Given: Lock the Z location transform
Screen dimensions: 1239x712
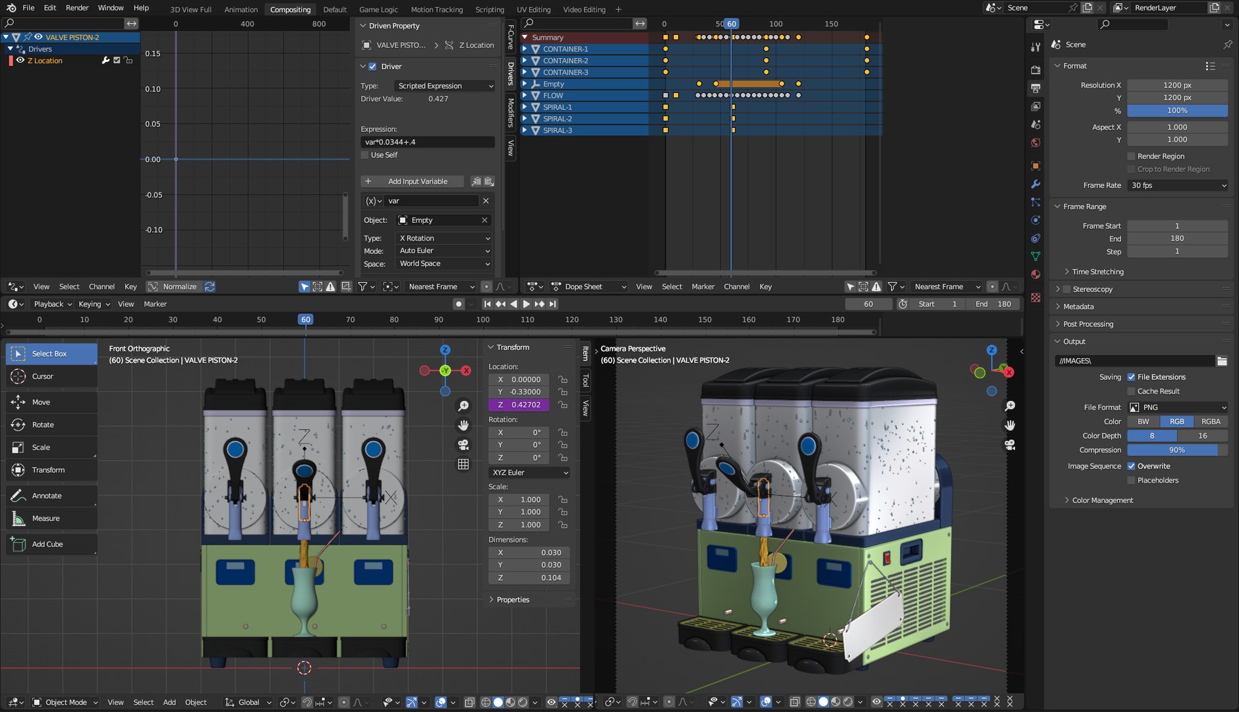Looking at the screenshot, I should pos(563,405).
